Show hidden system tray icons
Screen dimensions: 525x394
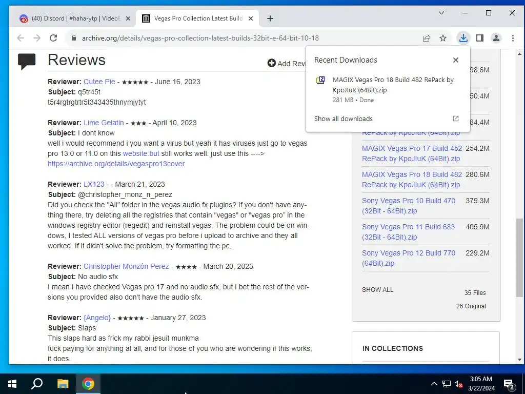click(434, 384)
